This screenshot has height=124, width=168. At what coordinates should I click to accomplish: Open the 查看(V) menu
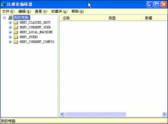tap(41, 11)
